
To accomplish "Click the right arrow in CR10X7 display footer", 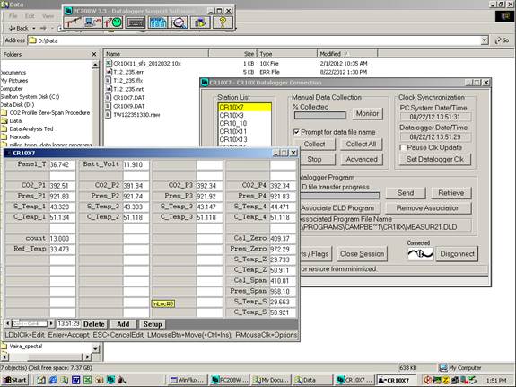I will (51, 324).
